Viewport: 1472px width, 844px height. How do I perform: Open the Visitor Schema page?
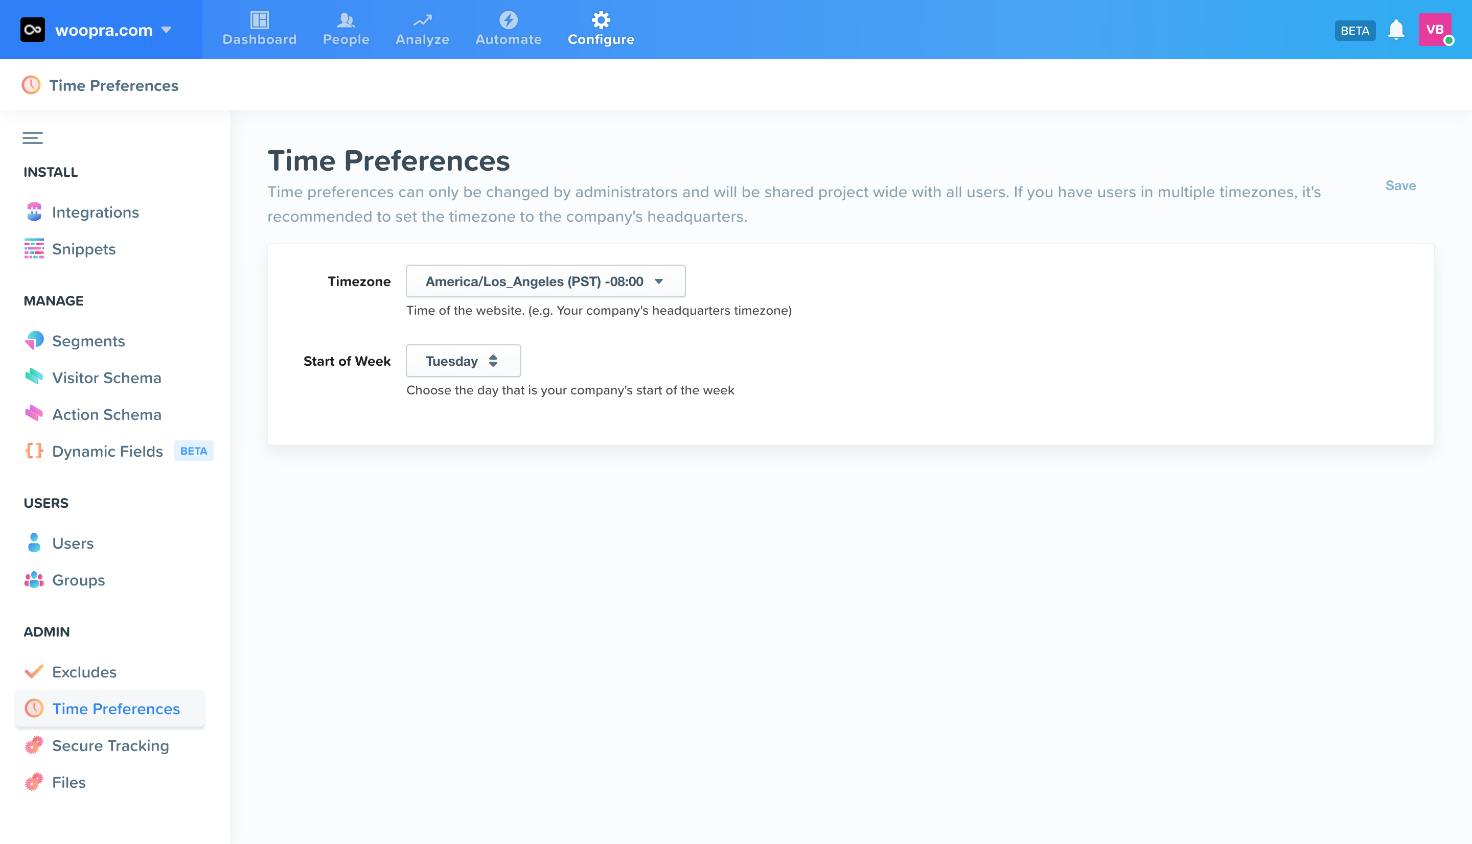[x=107, y=378]
